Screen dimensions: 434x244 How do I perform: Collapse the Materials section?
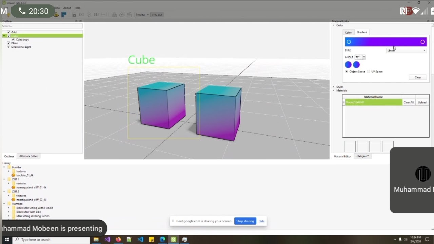click(334, 90)
